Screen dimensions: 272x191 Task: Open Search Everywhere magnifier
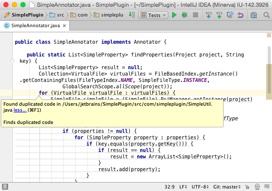(x=266, y=15)
